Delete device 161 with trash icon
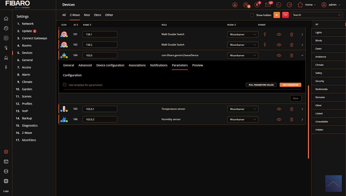This screenshot has height=196, width=346. pyautogui.click(x=291, y=34)
